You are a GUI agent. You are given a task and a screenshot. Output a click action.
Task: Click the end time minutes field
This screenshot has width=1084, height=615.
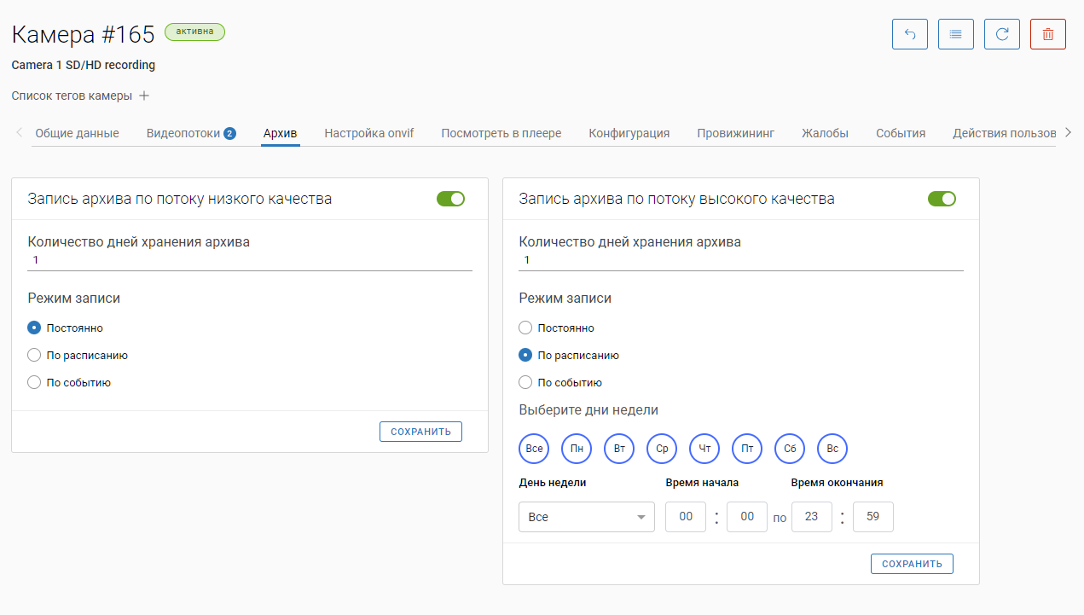click(x=872, y=517)
